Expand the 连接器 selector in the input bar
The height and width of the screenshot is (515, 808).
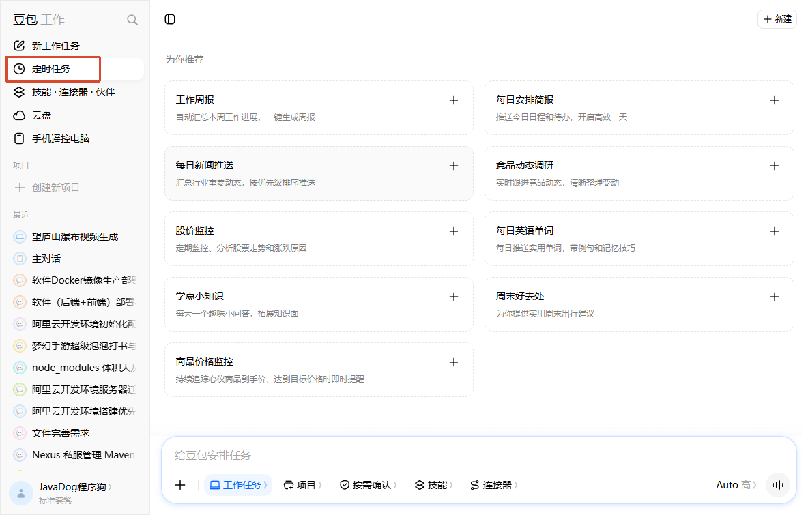coord(493,484)
